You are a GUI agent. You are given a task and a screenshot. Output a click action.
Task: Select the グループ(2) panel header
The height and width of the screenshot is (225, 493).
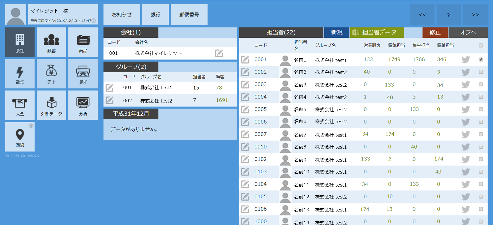pos(131,67)
